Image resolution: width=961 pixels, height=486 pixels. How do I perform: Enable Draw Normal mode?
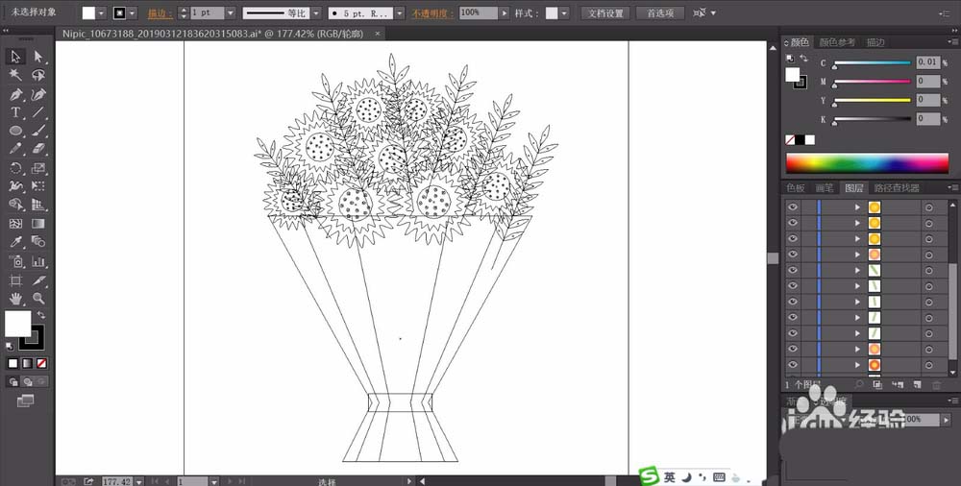[x=12, y=382]
